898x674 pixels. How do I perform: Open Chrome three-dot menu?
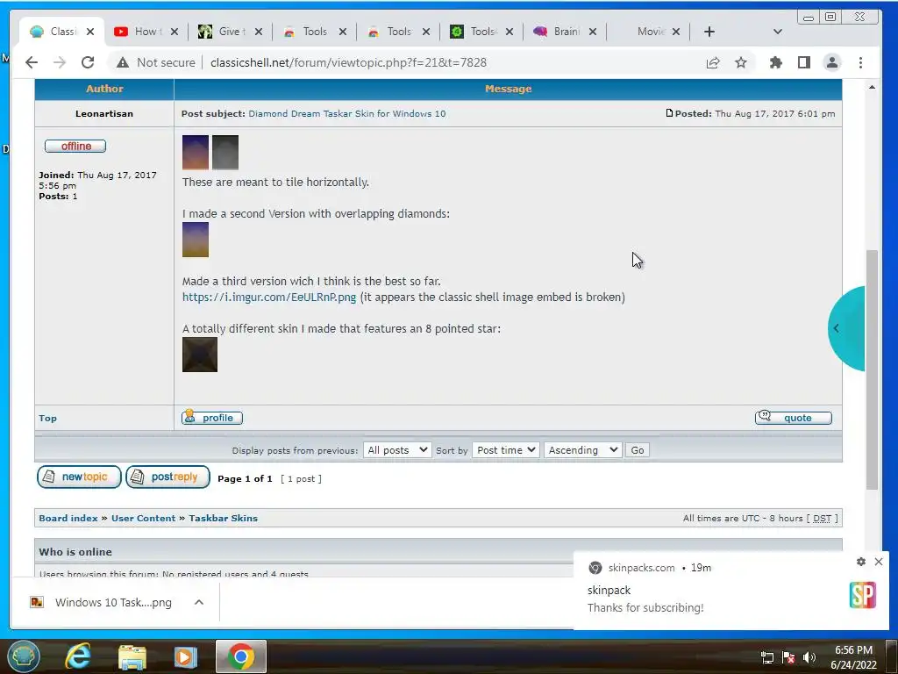click(x=861, y=62)
